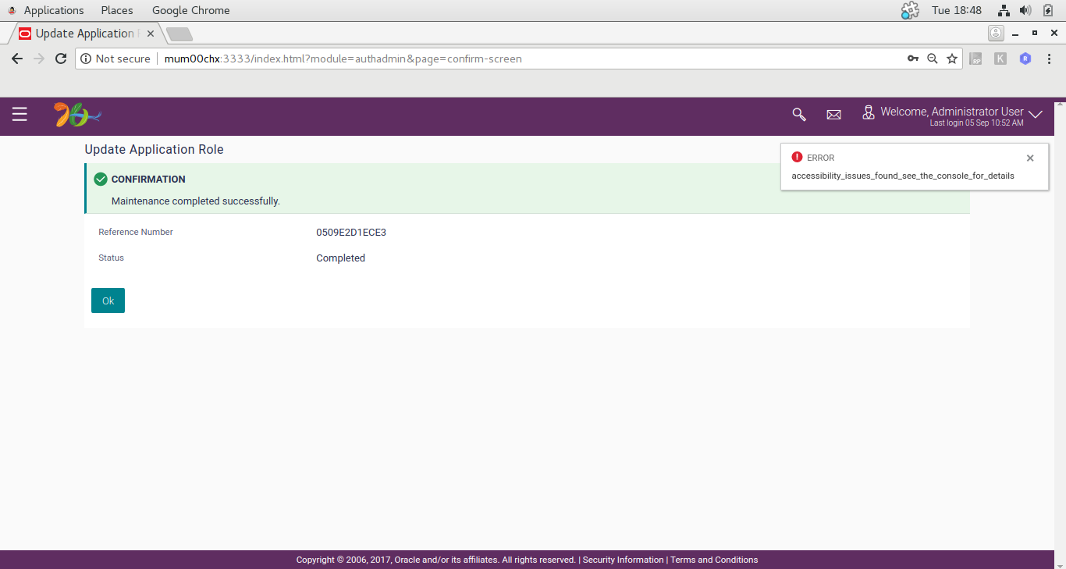Open the Terms and Conditions link

pos(714,560)
